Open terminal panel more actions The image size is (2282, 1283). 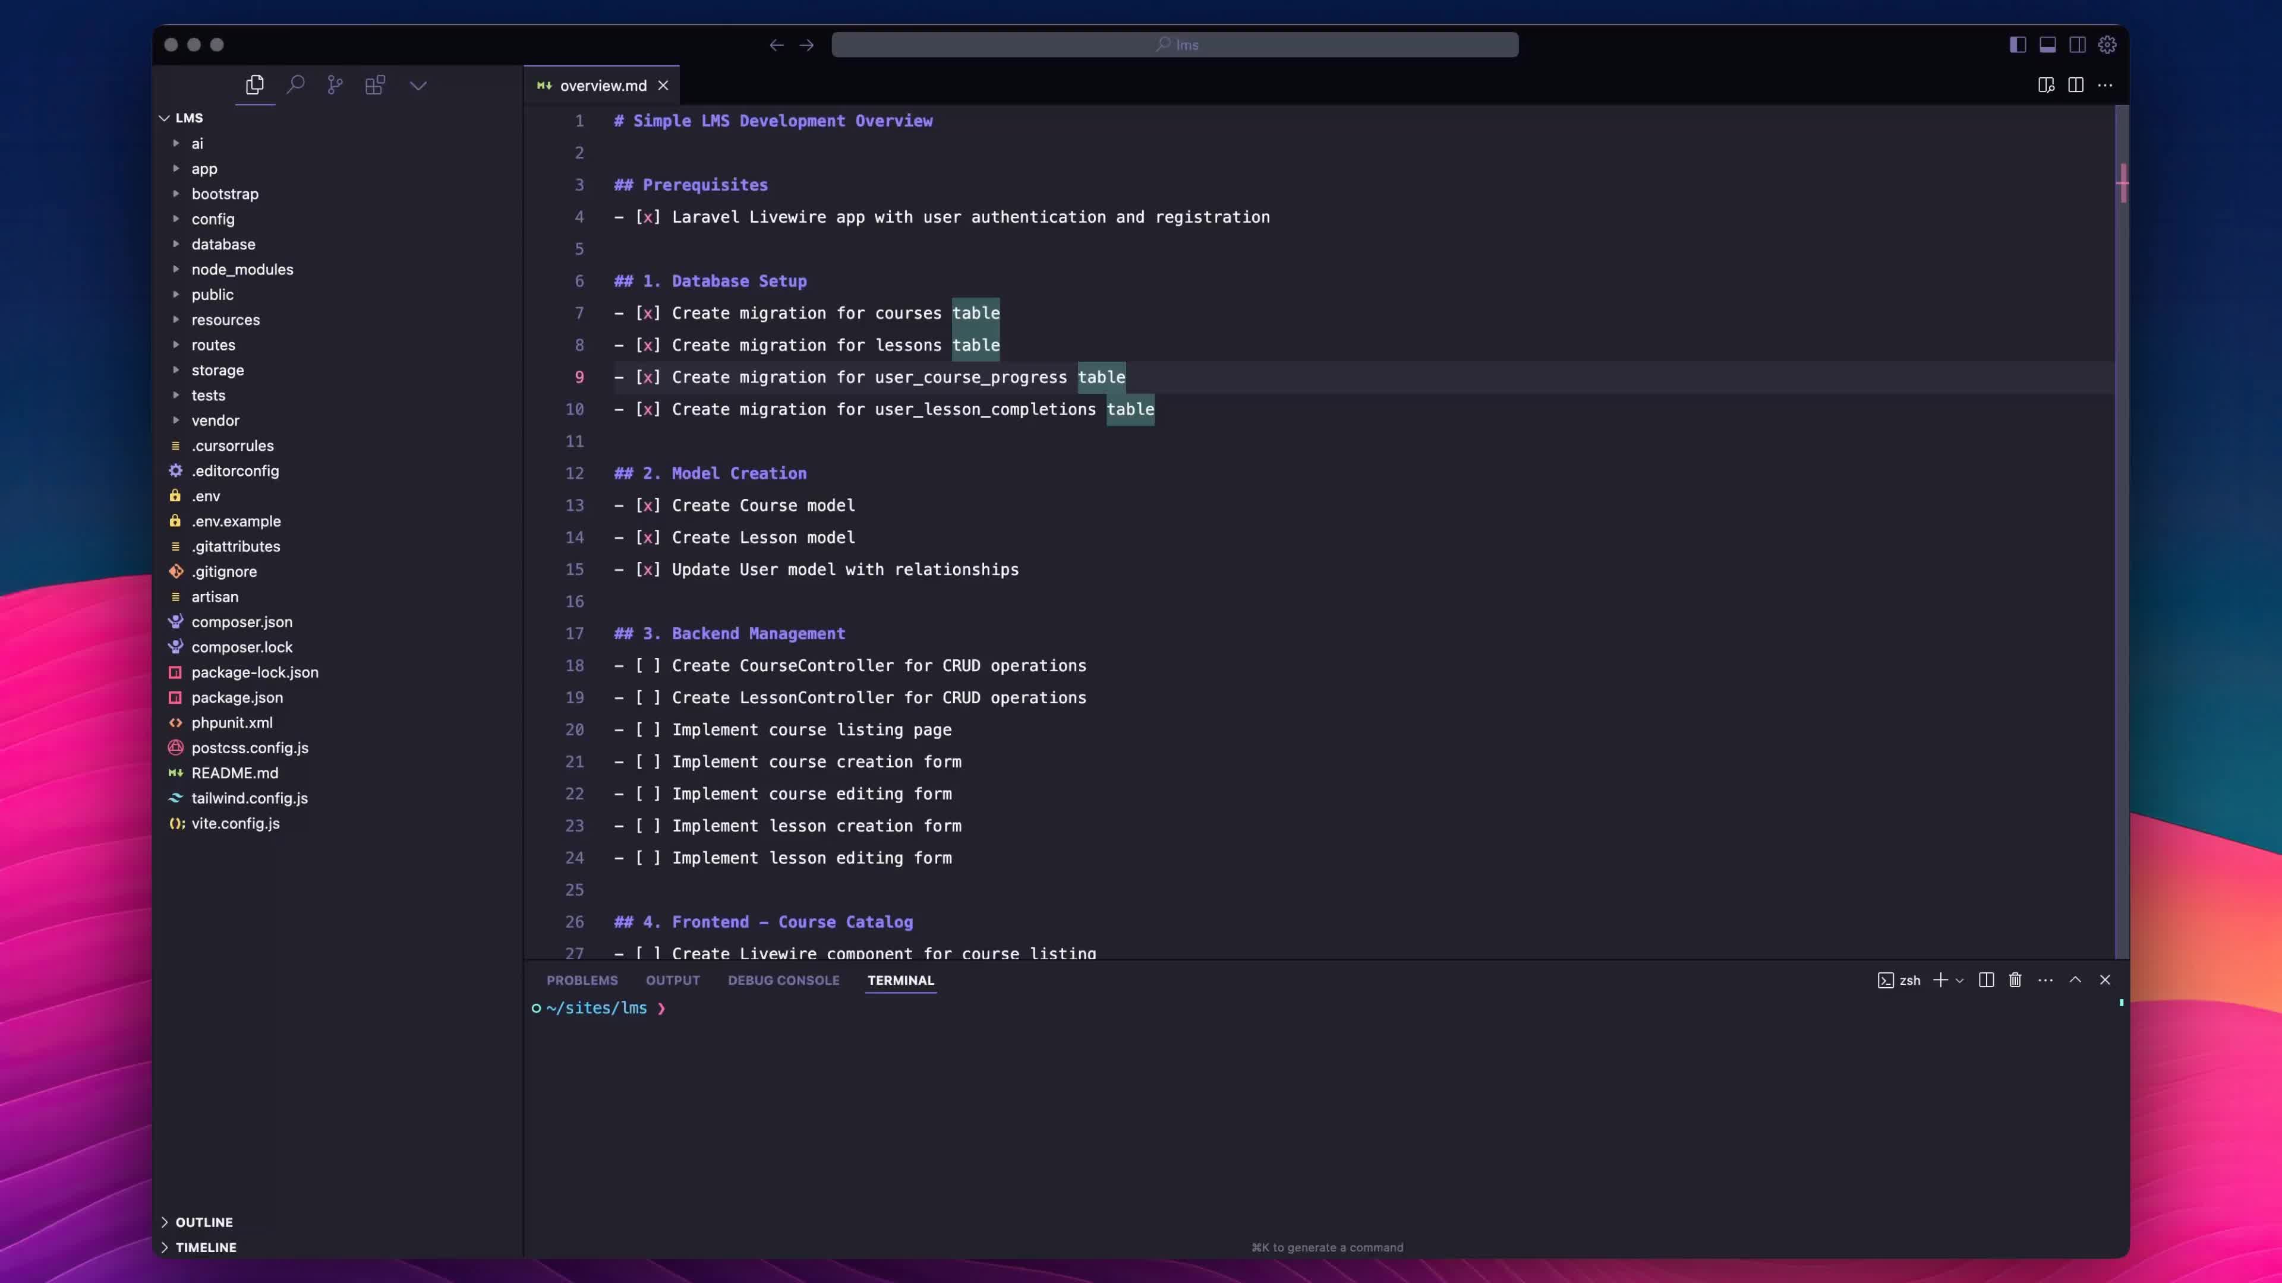2045,980
